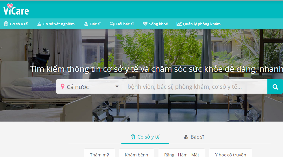Click the ViCare heart logo

16,9
